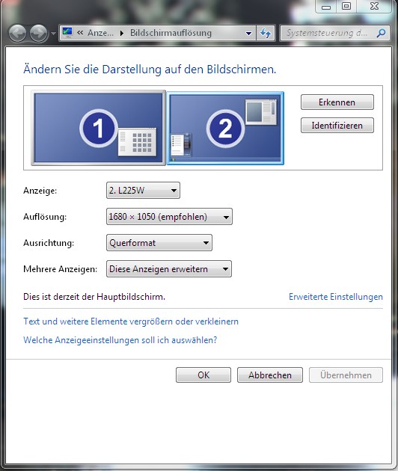Open Mehrere Anzeigen dropdown
398x471 pixels.
click(x=169, y=269)
